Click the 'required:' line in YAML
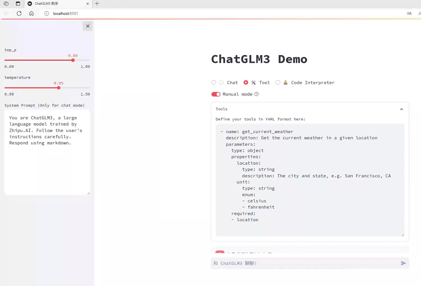Viewport: 421px width, 286px height. pyautogui.click(x=243, y=213)
